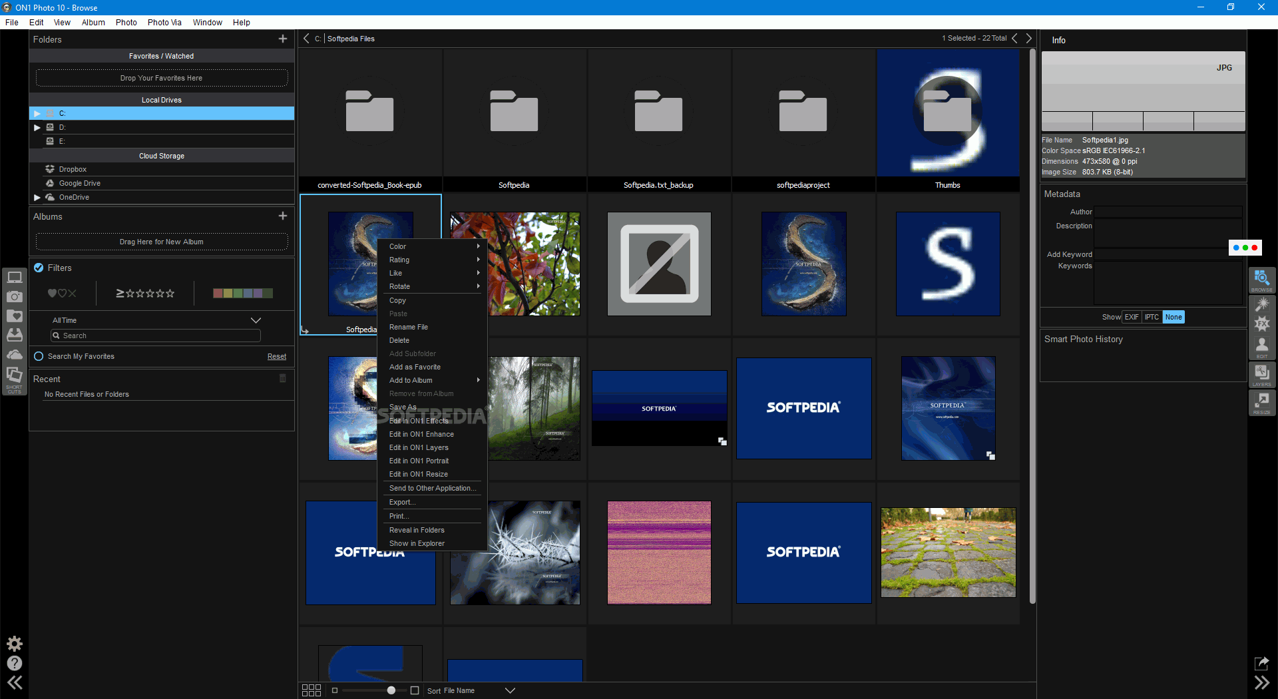Filter by unmarked photos outline heart
This screenshot has height=699, width=1278.
(x=62, y=293)
